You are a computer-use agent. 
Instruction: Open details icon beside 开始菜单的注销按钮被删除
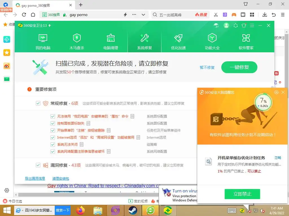tap(109, 130)
